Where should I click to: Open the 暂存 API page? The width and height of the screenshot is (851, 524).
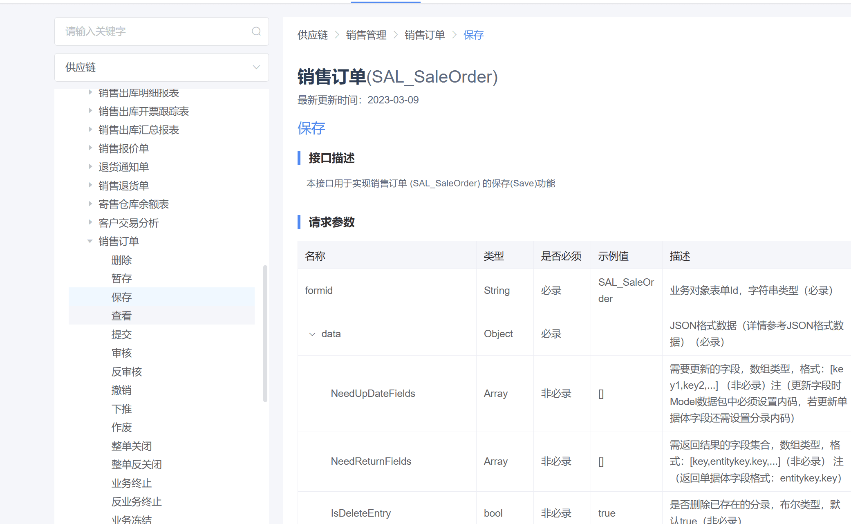tap(121, 278)
